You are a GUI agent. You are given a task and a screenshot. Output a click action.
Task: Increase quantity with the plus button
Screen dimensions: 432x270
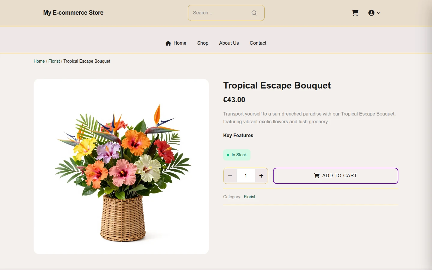[x=261, y=176]
